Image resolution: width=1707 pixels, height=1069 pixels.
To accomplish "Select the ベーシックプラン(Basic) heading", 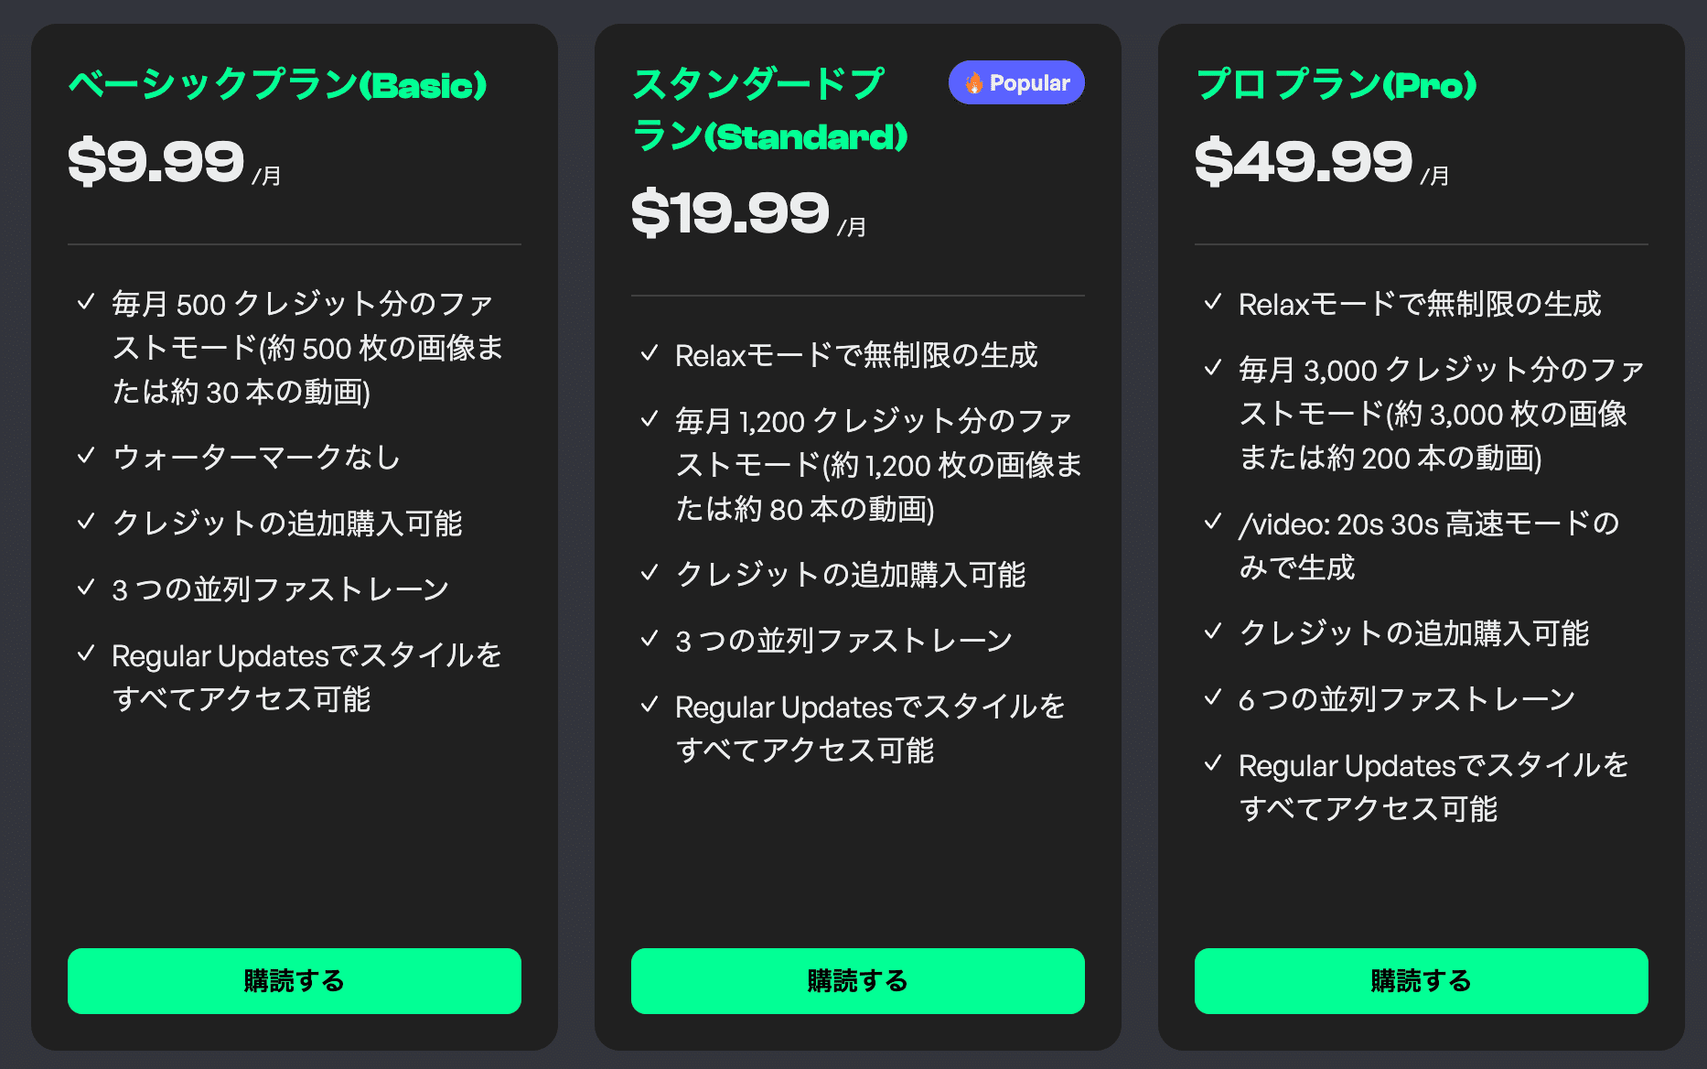I will (x=277, y=85).
